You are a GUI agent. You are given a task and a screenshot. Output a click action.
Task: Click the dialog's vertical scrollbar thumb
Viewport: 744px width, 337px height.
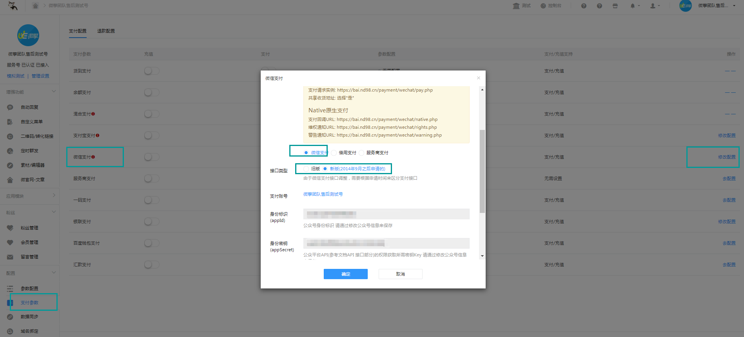(482, 171)
